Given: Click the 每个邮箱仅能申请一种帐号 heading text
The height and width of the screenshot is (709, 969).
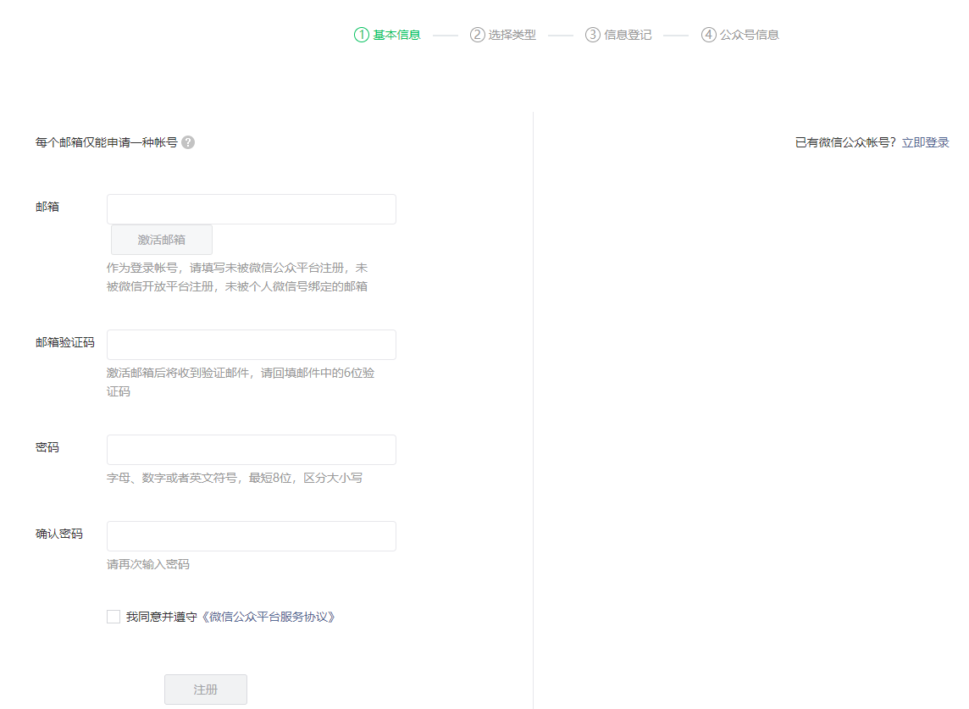Looking at the screenshot, I should point(107,142).
